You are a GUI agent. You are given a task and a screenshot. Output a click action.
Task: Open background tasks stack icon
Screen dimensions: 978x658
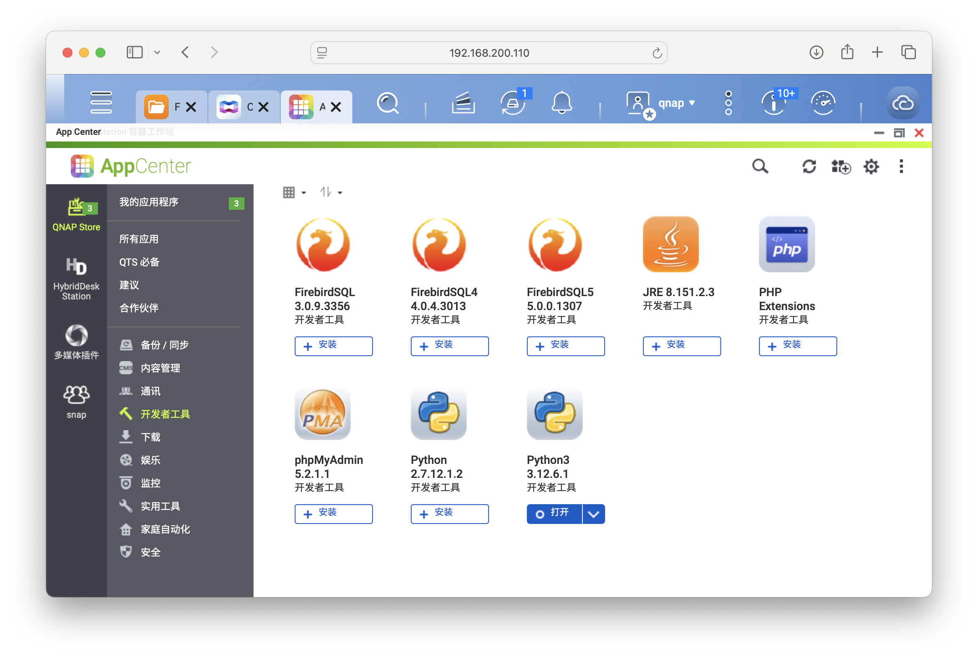click(x=463, y=103)
